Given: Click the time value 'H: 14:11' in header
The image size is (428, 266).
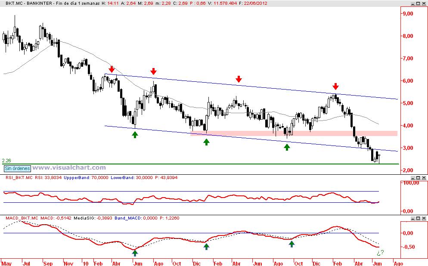Looking at the screenshot, I should point(110,3).
